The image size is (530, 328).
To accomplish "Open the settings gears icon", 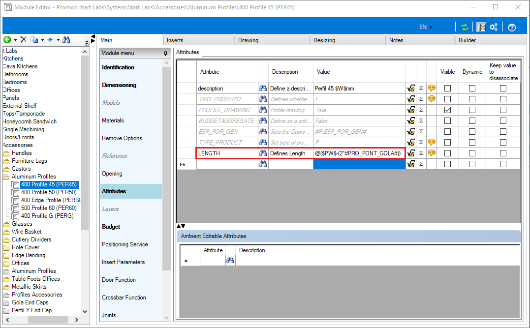I will pos(494,27).
